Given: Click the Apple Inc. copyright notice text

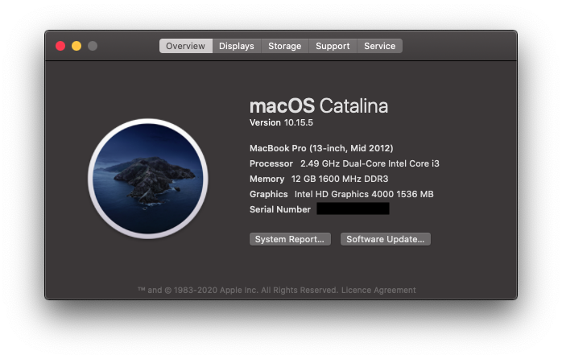Looking at the screenshot, I should tap(239, 290).
